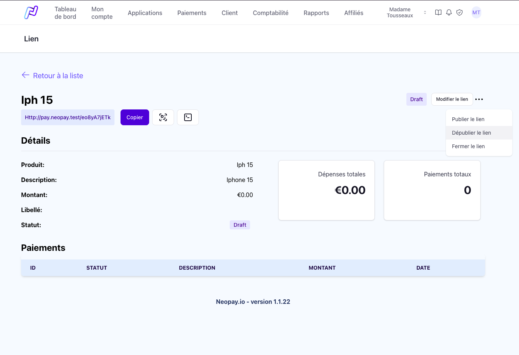The width and height of the screenshot is (519, 355).
Task: Go to the Affiliés section
Action: pos(354,13)
